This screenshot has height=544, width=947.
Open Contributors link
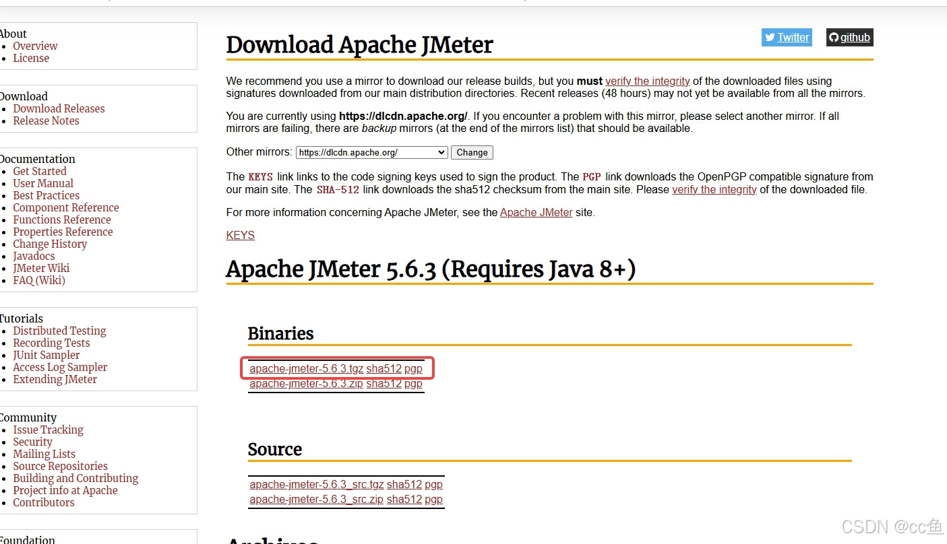[x=44, y=503]
